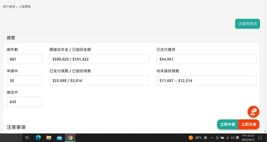
Task: Open the orange customer chat icon
Action: (x=253, y=112)
